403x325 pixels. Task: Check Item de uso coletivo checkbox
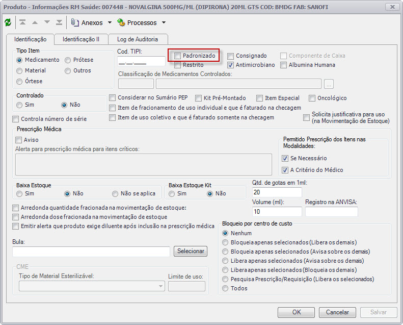click(x=112, y=117)
